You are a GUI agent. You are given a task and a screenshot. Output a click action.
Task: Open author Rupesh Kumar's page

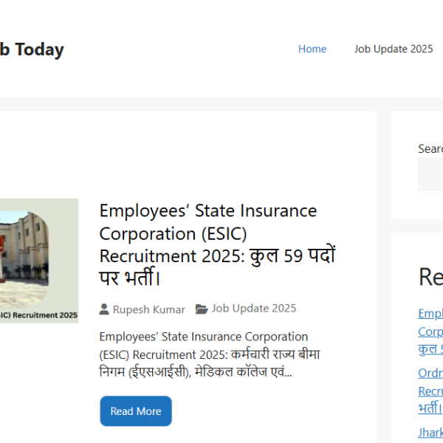coord(149,309)
